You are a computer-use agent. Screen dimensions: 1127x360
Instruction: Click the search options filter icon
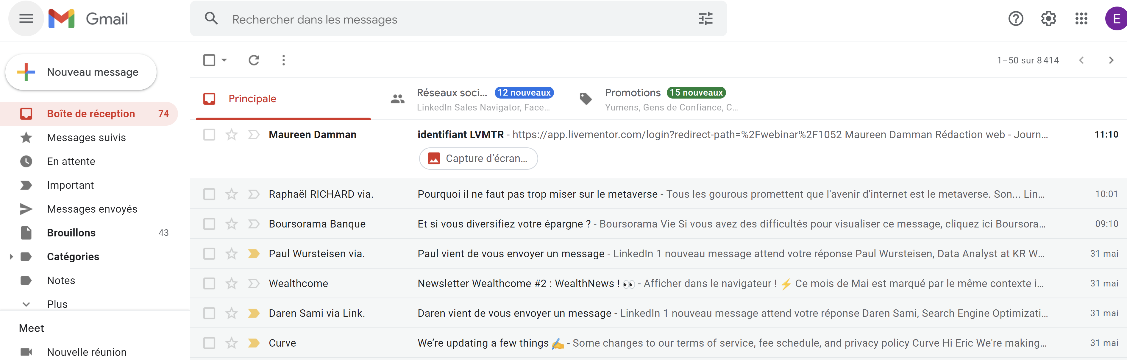tap(705, 19)
